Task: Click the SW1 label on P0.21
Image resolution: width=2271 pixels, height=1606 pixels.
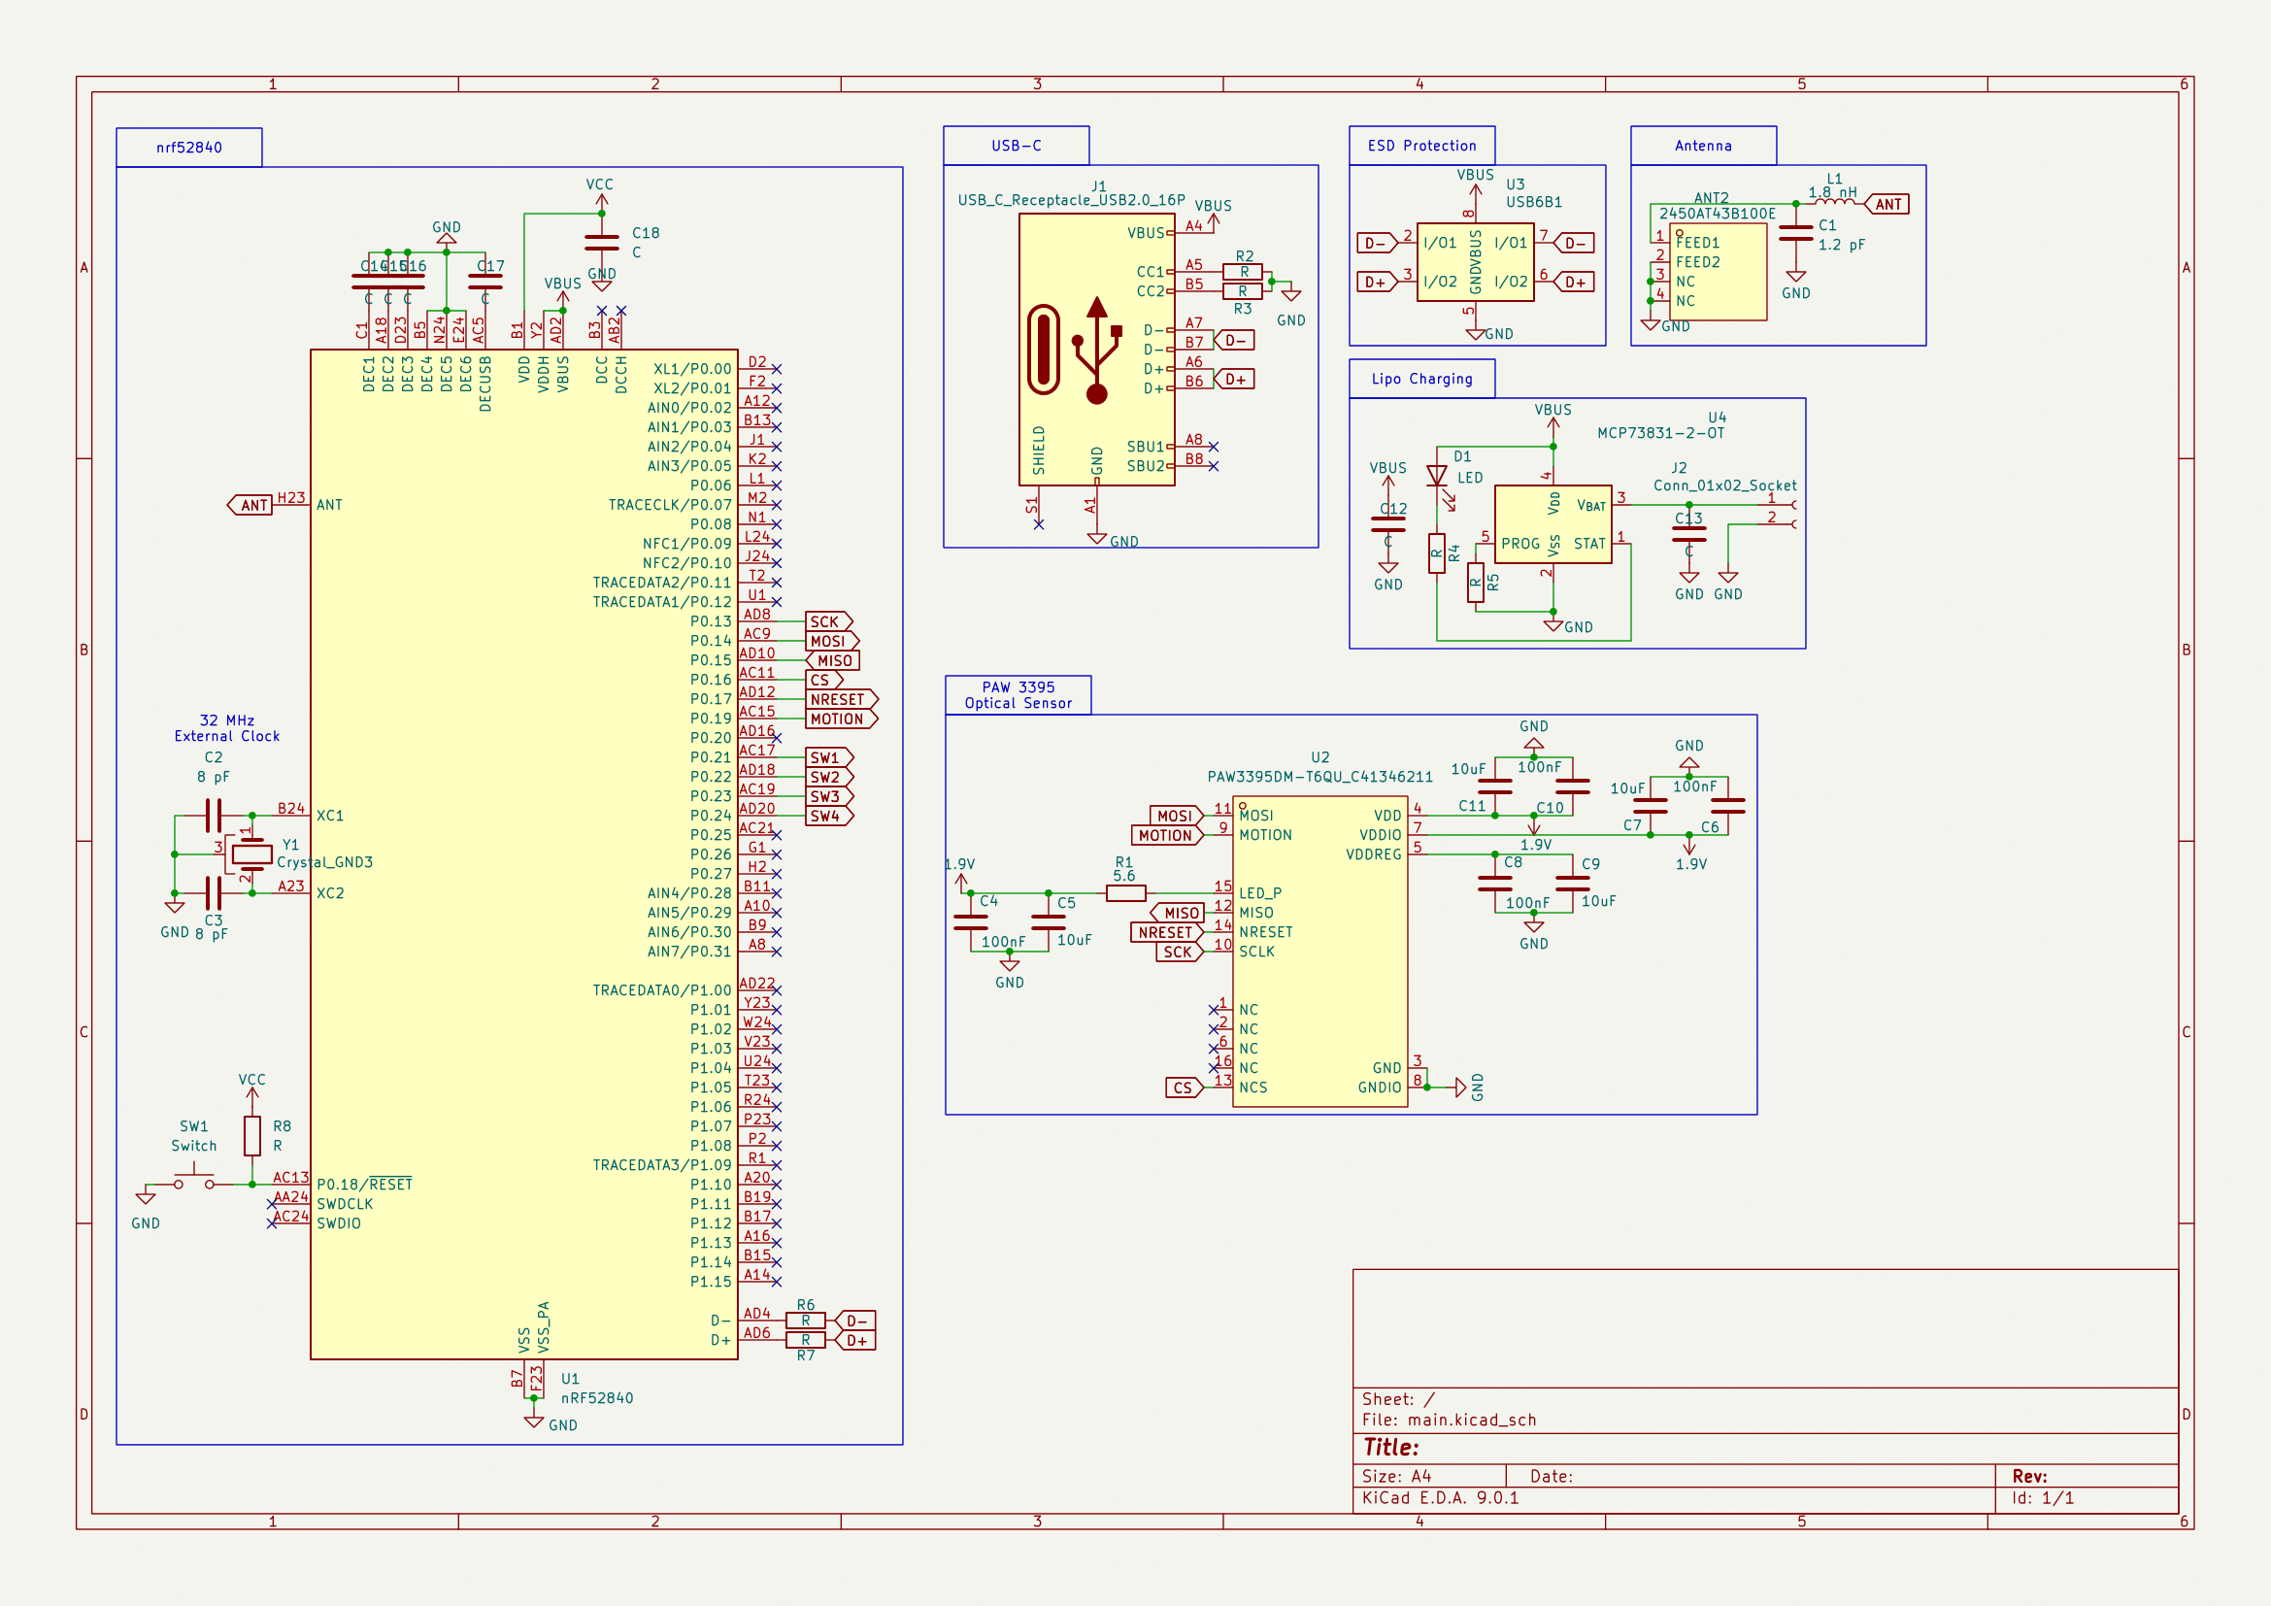Action: click(829, 757)
